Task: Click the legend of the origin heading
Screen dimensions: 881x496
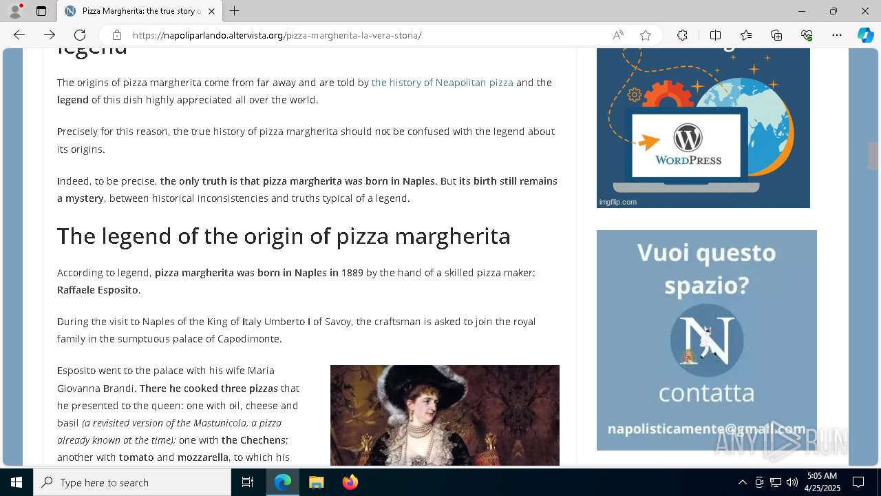Action: [284, 236]
